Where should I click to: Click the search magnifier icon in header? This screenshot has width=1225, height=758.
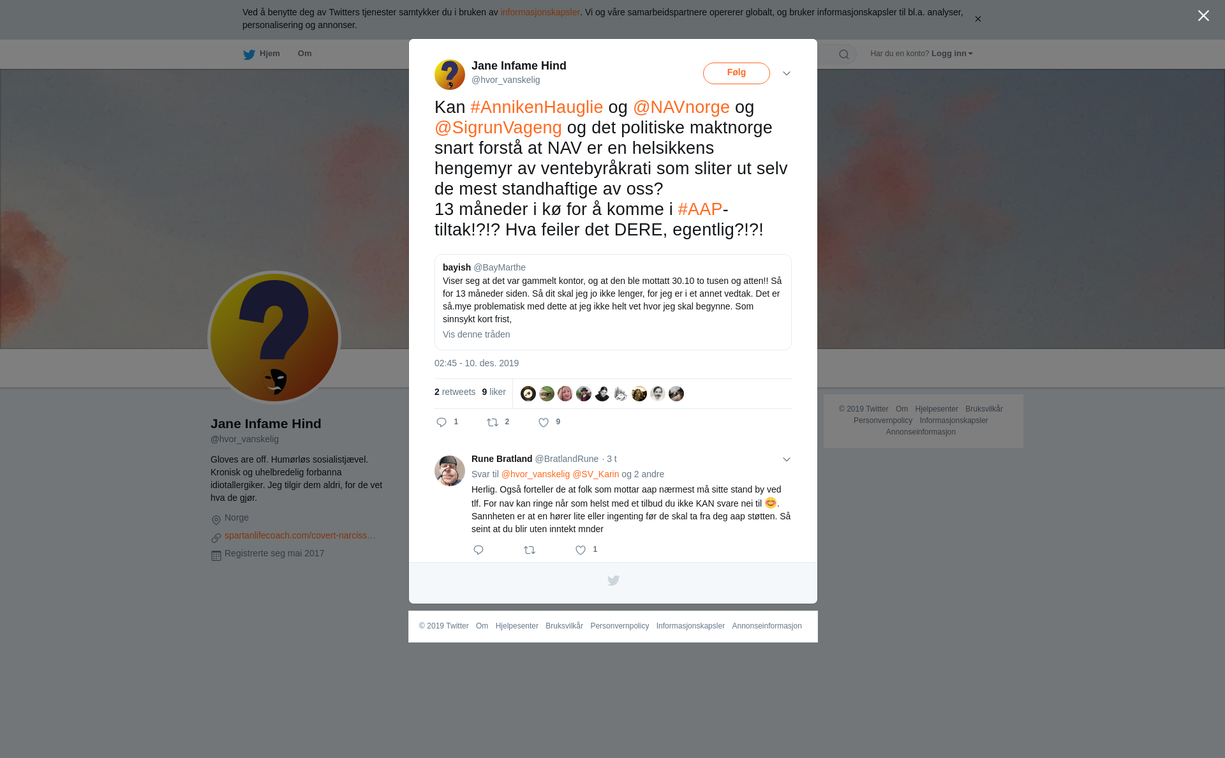(843, 54)
